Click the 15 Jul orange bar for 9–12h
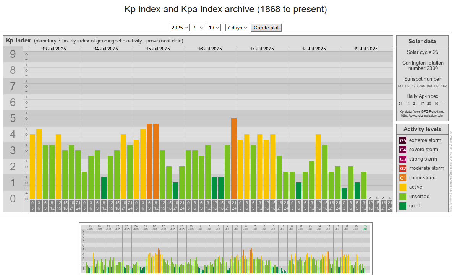 pyautogui.click(x=156, y=161)
